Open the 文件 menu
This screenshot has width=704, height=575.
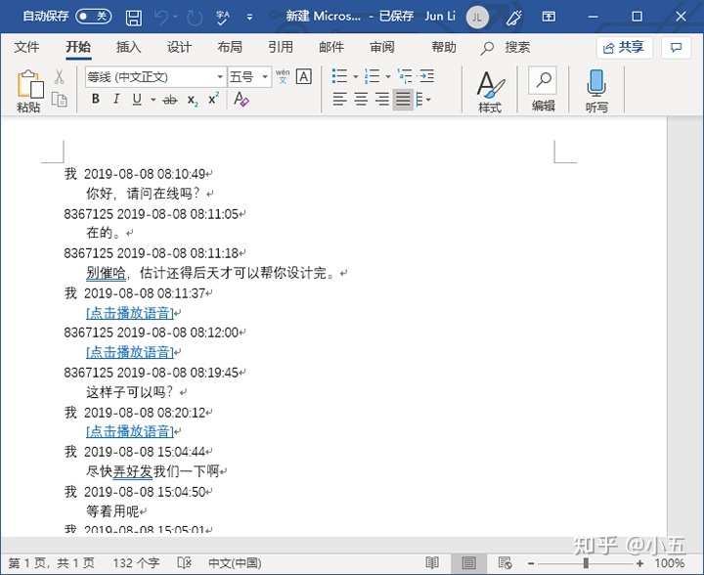[x=26, y=47]
